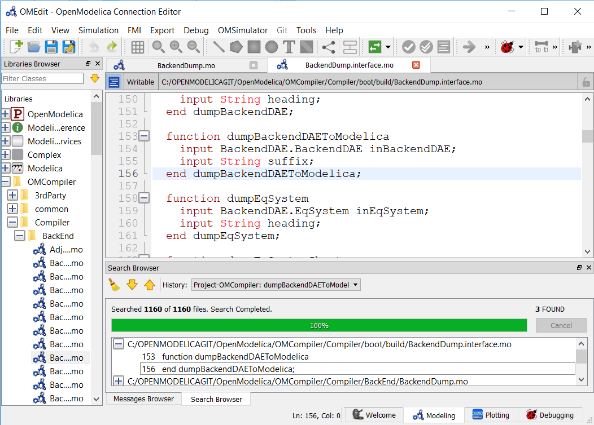Open the OMSimulator menu
This screenshot has width=594, height=425.
(244, 30)
